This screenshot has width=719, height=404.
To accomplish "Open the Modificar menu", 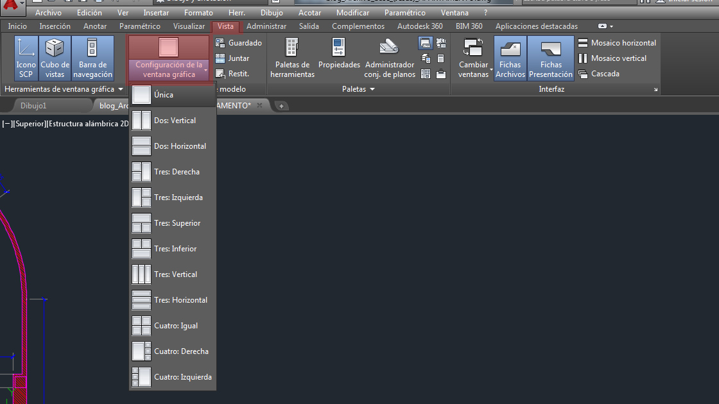I will [x=352, y=13].
